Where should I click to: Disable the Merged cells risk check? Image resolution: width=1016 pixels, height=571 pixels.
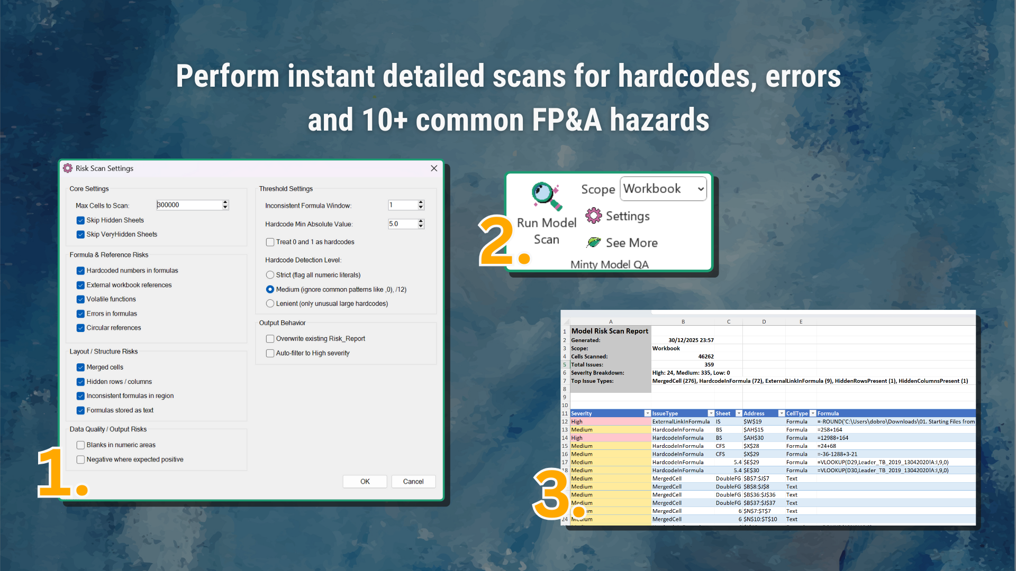tap(80, 367)
